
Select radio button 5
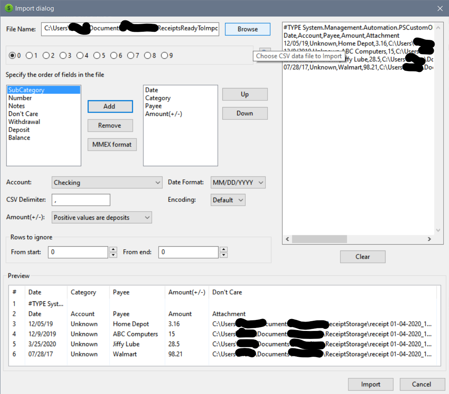[97, 55]
